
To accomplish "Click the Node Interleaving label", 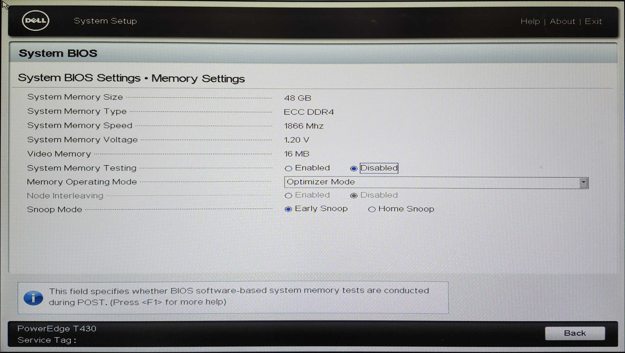I will tap(65, 196).
